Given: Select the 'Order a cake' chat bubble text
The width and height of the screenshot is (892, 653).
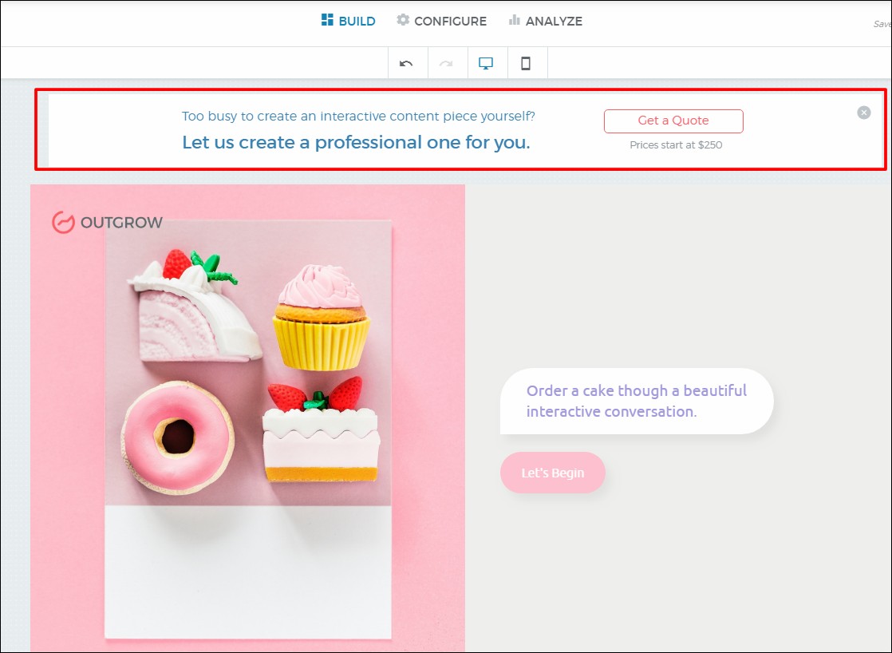Looking at the screenshot, I should tap(636, 401).
